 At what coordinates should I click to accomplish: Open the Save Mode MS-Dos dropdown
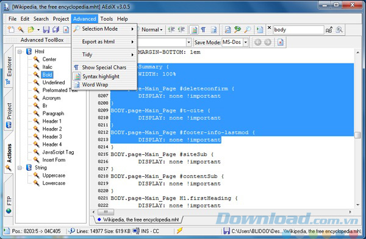(x=246, y=42)
